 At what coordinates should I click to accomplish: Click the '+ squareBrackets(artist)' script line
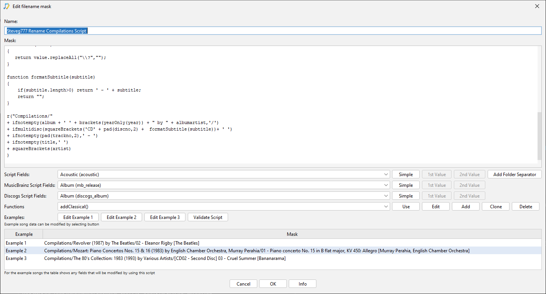(x=39, y=149)
